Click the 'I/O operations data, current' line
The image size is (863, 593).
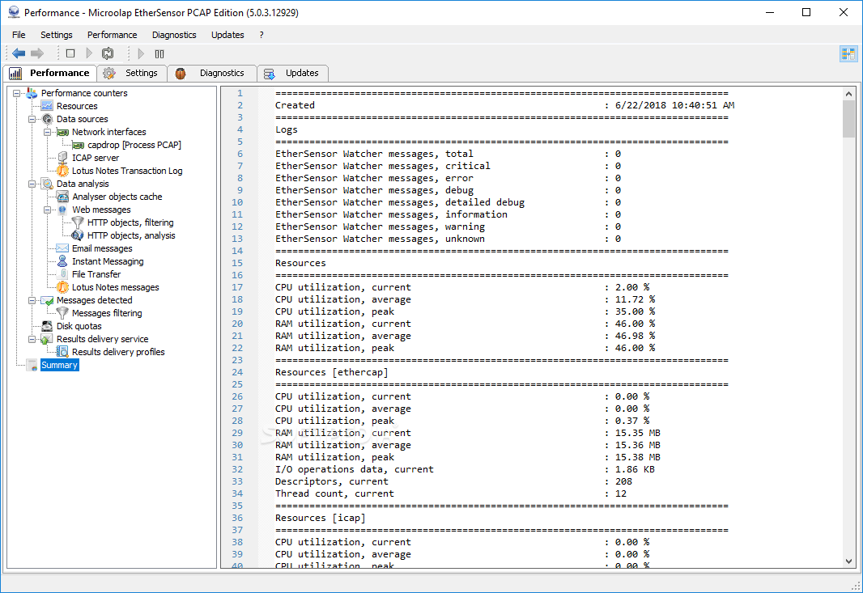point(465,469)
